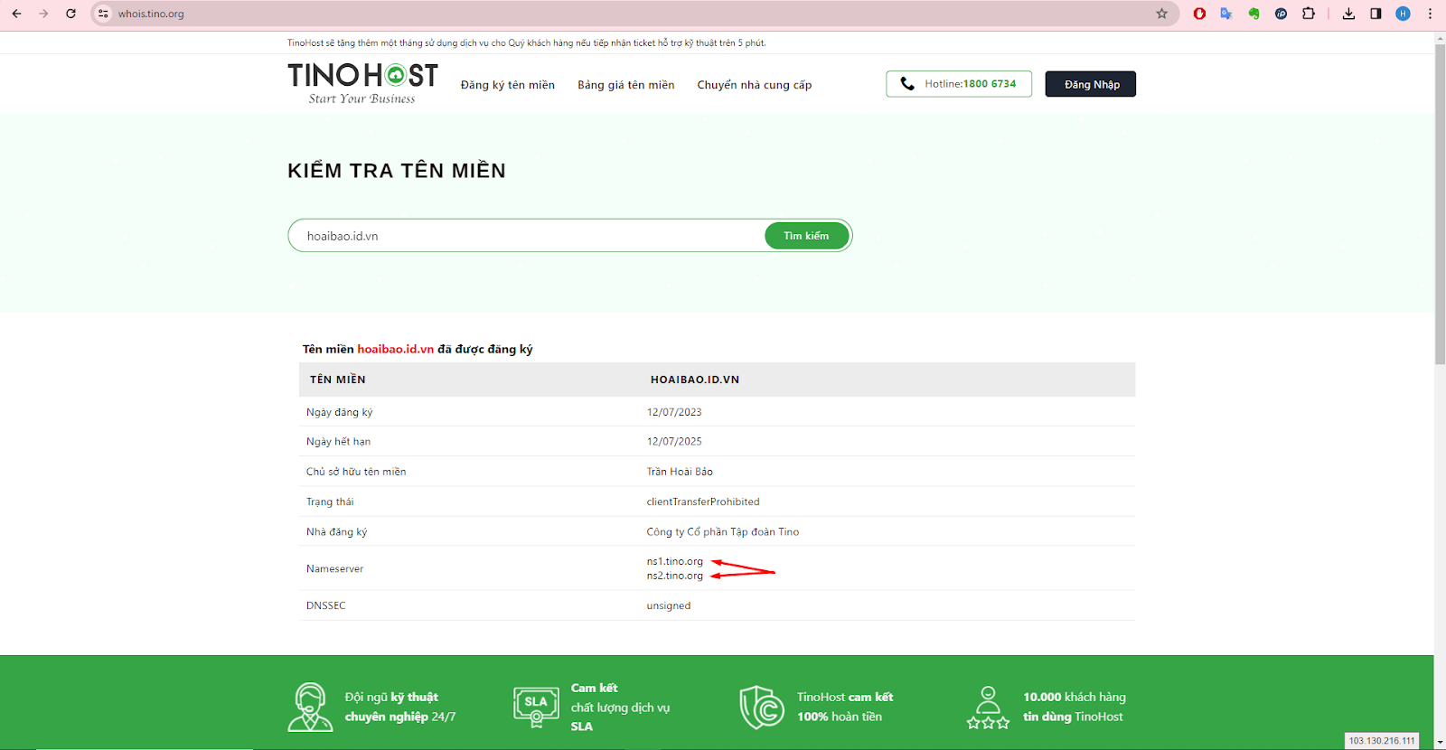Click nameserver ns2.tino.org
Viewport: 1446px width, 750px height.
tap(675, 576)
